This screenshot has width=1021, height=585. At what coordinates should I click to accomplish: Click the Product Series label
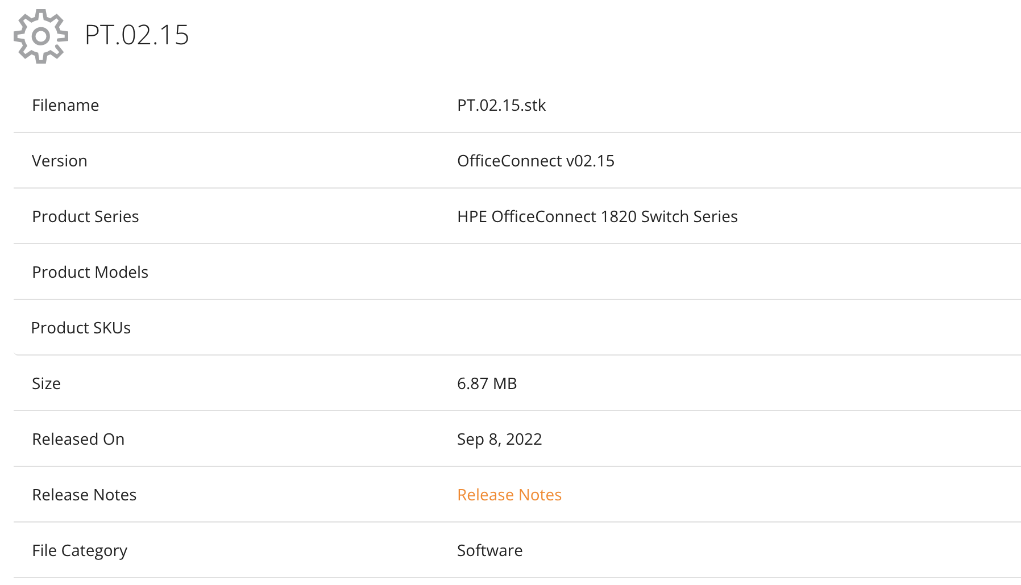(x=85, y=216)
